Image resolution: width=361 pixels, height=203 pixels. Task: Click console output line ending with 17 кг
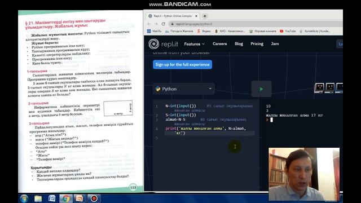click(x=294, y=115)
